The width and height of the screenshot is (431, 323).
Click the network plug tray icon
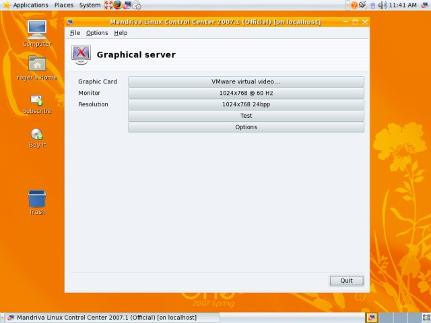tap(363, 5)
